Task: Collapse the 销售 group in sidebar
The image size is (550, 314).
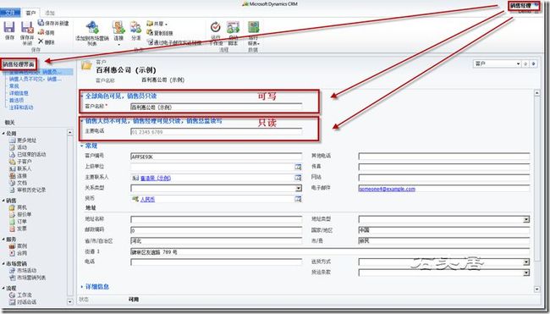Action: coord(3,201)
